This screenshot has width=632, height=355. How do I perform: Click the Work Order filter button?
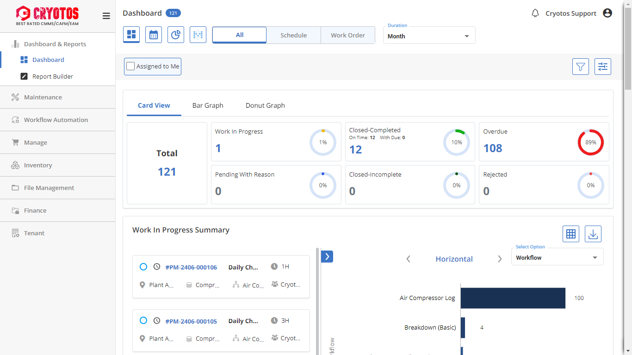pyautogui.click(x=348, y=35)
